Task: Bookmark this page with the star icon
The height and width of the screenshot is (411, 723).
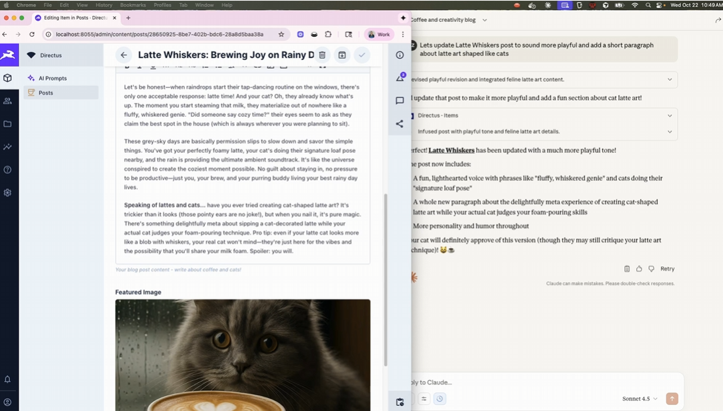Action: tap(281, 34)
